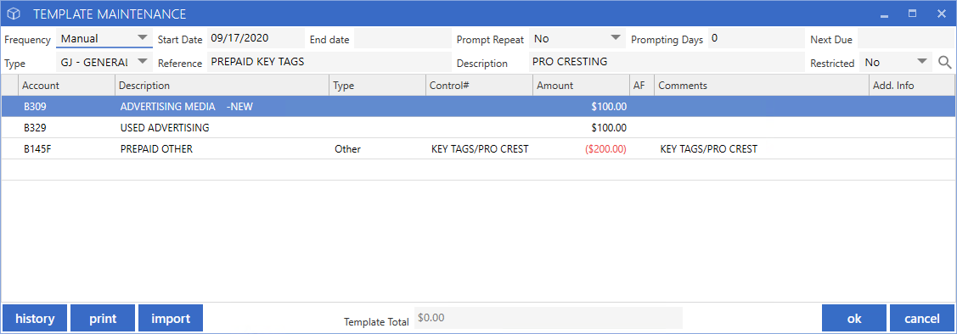Click the ($200.00) amount cell

(x=581, y=148)
